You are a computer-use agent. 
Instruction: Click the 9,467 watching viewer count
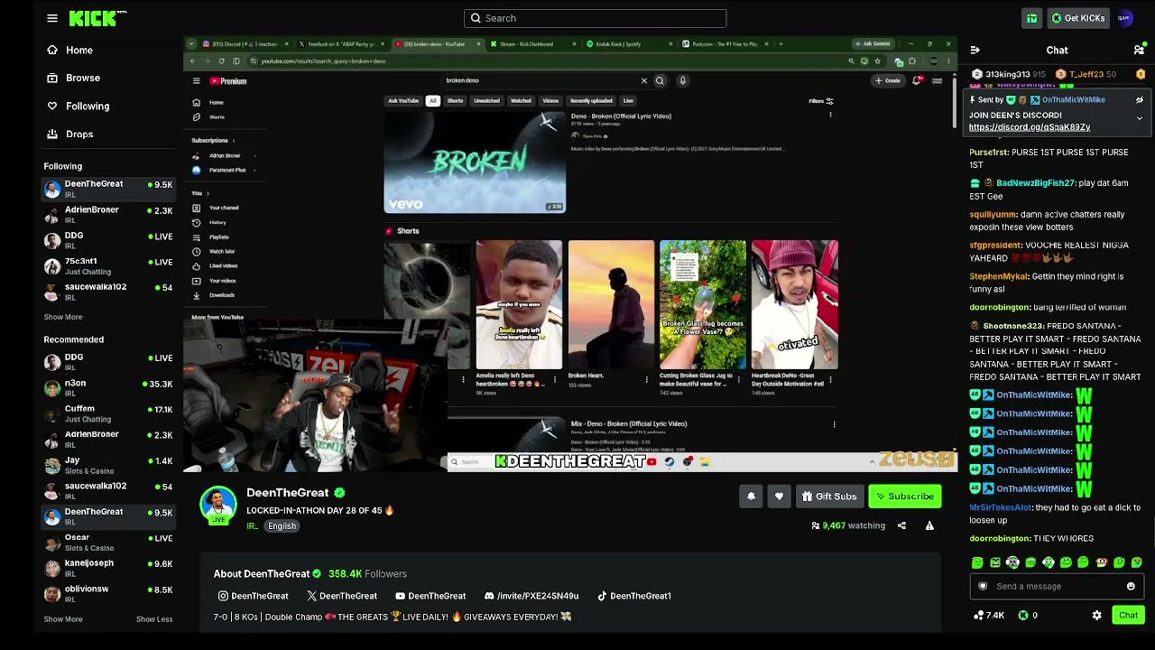[x=848, y=525]
